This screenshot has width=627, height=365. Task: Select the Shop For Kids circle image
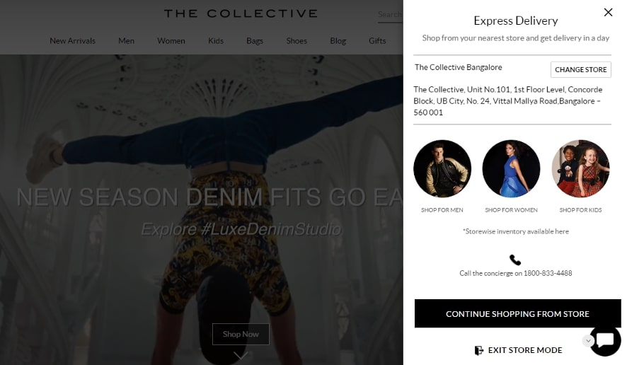tap(580, 169)
